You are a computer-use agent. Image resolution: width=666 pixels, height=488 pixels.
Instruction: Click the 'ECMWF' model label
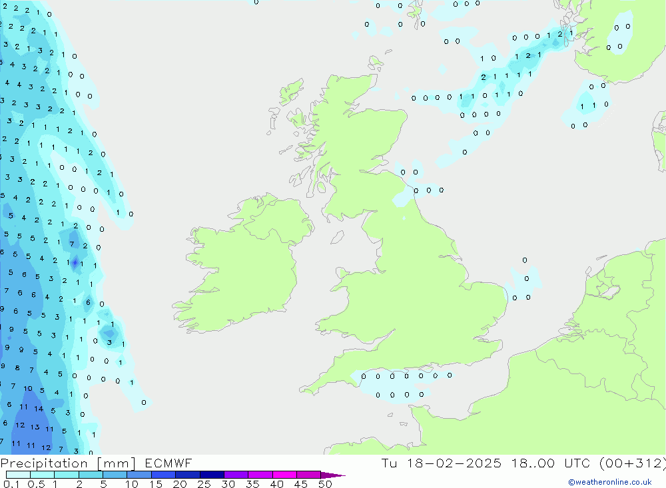point(168,463)
